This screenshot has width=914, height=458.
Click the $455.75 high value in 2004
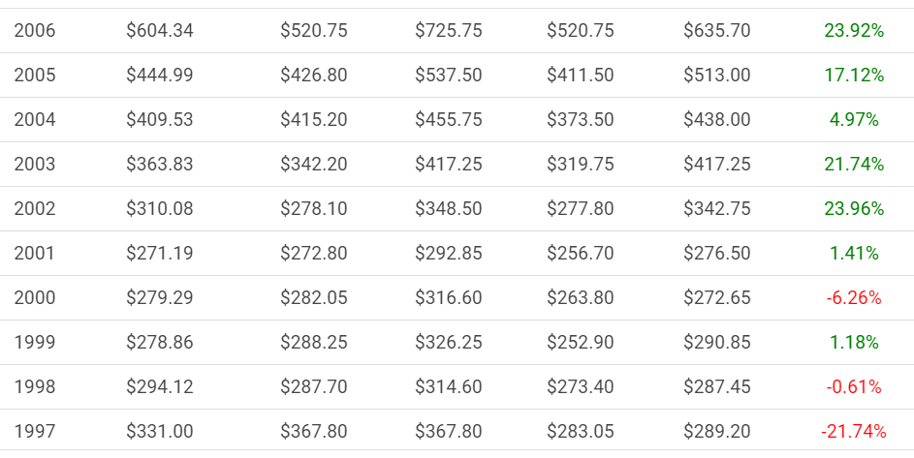(448, 119)
